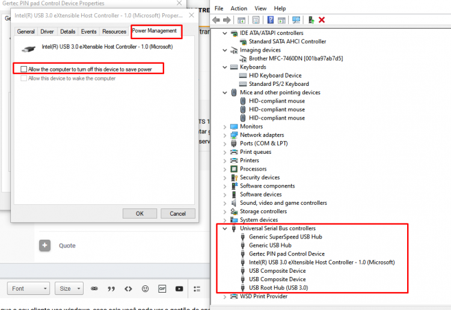Open the Action menu in Device Manager
The height and width of the screenshot is (310, 451).
tap(239, 8)
